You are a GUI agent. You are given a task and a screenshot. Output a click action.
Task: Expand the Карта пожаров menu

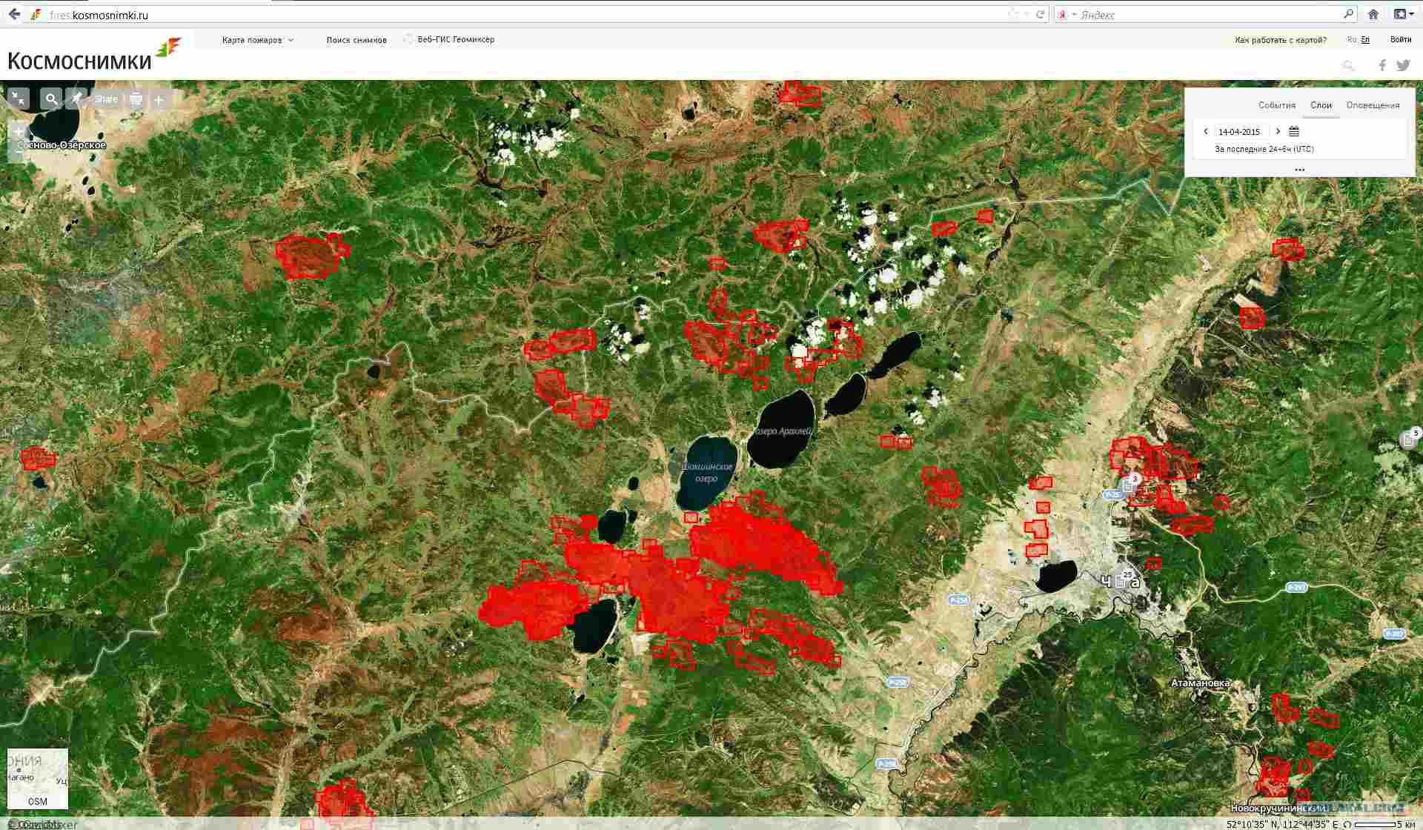[x=257, y=40]
